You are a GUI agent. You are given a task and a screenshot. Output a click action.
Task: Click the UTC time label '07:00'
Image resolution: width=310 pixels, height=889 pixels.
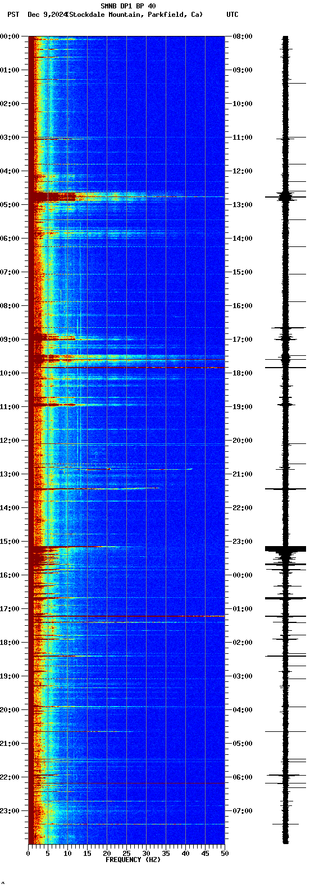pos(243,811)
